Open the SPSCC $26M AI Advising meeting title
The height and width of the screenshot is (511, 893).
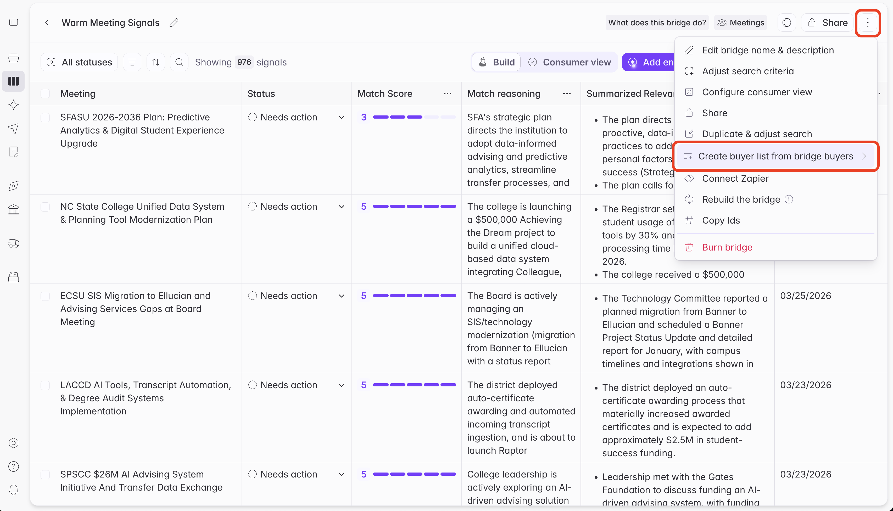click(141, 481)
